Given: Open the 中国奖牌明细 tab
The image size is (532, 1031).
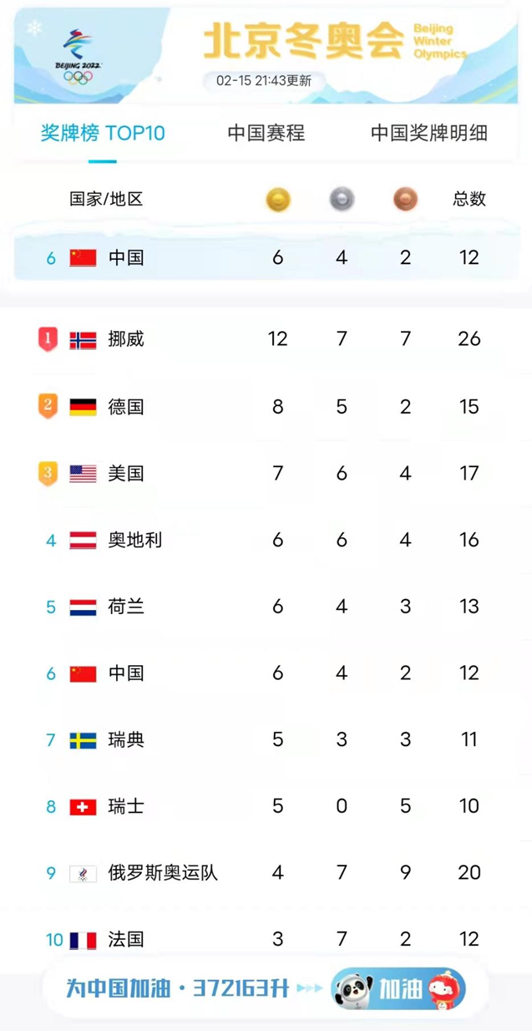Looking at the screenshot, I should coord(428,133).
